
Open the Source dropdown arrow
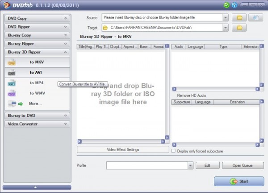pos(226,17)
